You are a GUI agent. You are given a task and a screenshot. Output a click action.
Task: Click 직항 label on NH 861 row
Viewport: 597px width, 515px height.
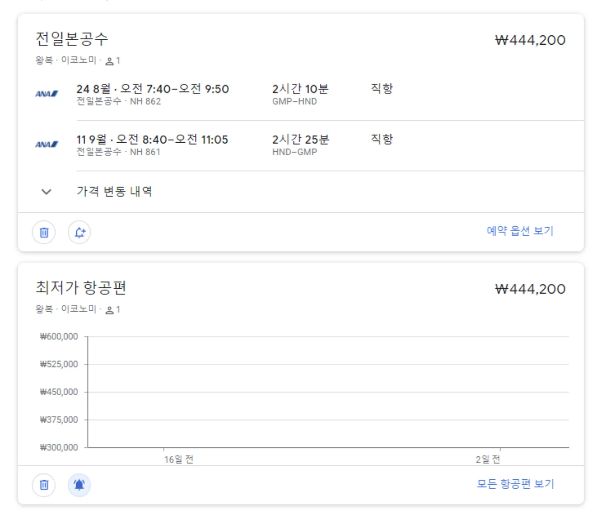382,139
